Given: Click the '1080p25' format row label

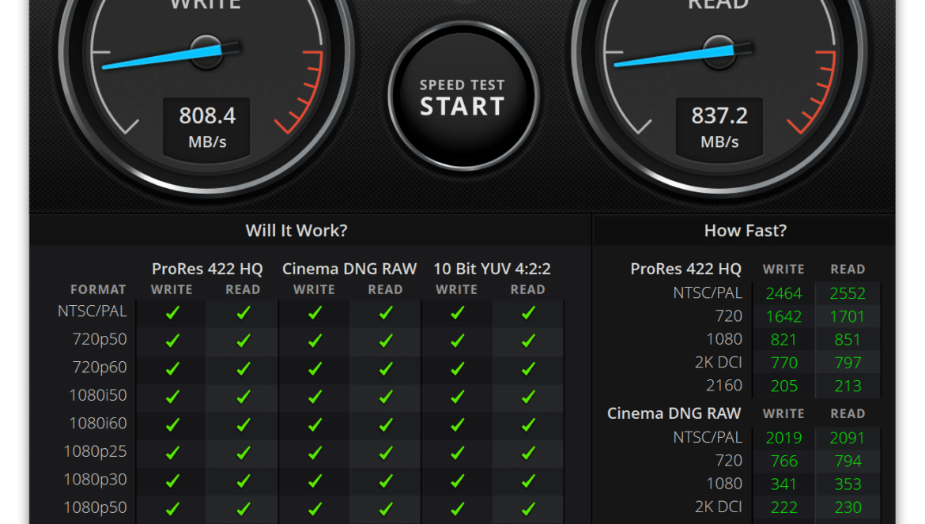Looking at the screenshot, I should click(95, 451).
